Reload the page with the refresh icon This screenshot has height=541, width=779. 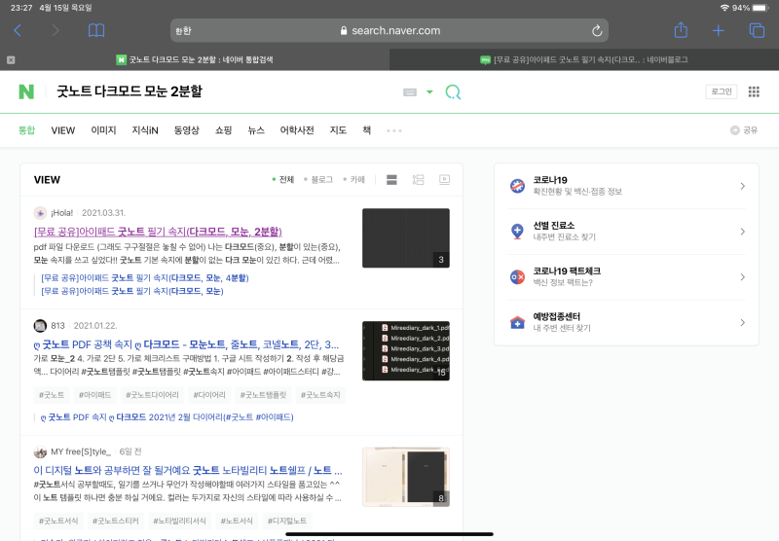(597, 31)
